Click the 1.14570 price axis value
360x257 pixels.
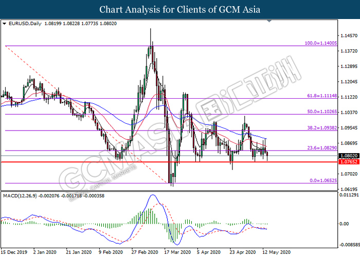pos(348,35)
